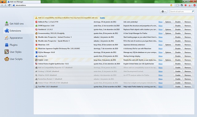Open the Get Add-ons section

[14, 24]
